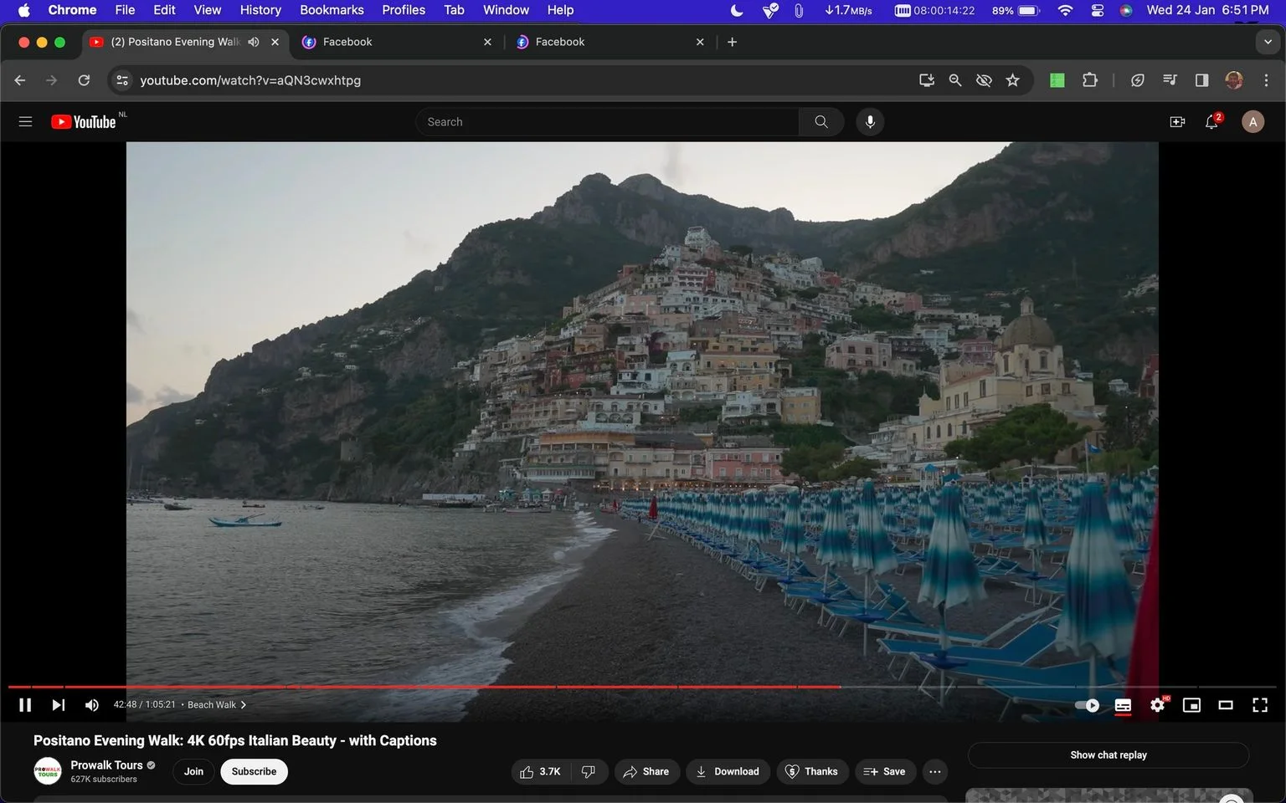Open the account avatar menu

tap(1253, 122)
